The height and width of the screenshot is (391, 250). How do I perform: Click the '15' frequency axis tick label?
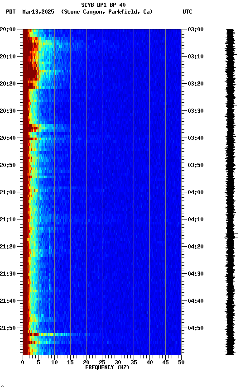click(70, 362)
